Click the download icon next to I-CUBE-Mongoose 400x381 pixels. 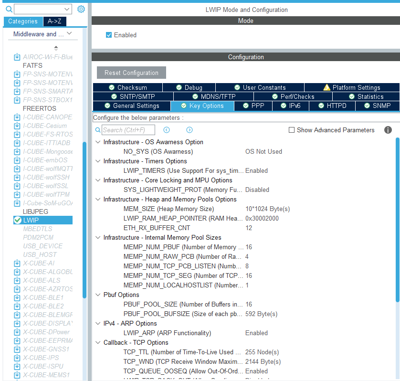[x=18, y=151]
